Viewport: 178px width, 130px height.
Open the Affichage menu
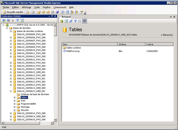(26, 7)
